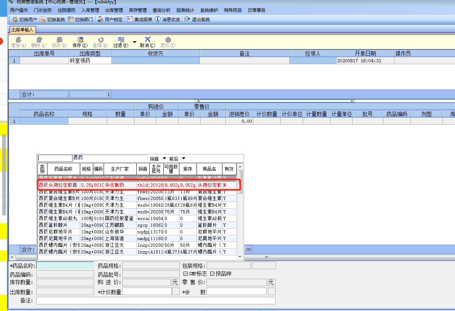455x311 pixels.
Task: Open the 门诊发药 menu
Action: click(x=43, y=10)
